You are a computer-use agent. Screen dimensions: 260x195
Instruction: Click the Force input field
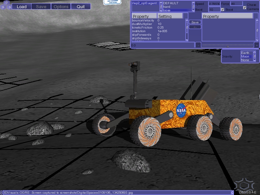pos(237,4)
